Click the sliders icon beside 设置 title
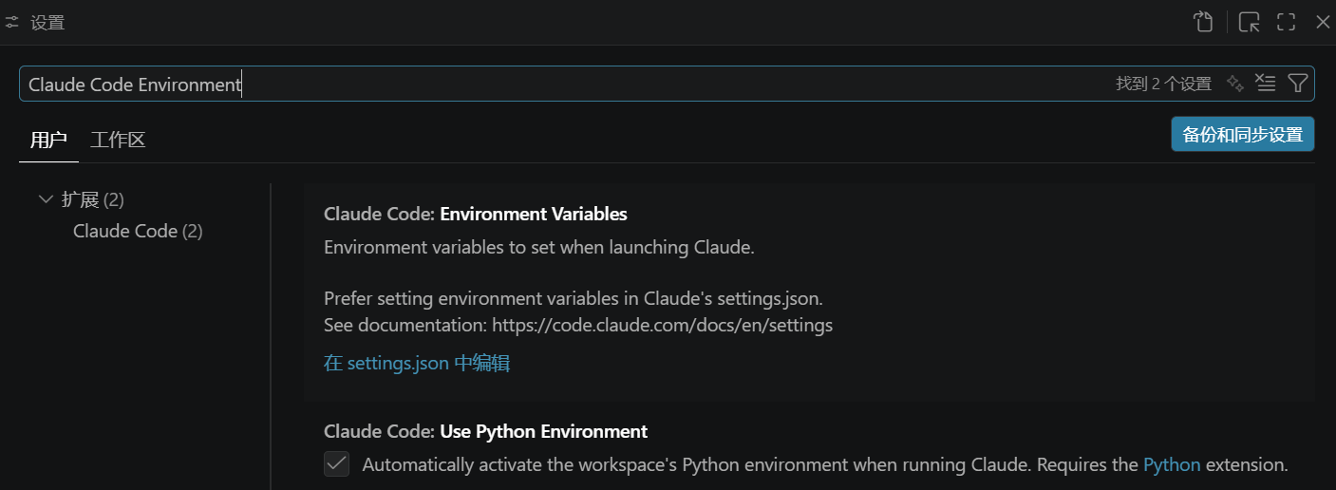 pos(12,23)
